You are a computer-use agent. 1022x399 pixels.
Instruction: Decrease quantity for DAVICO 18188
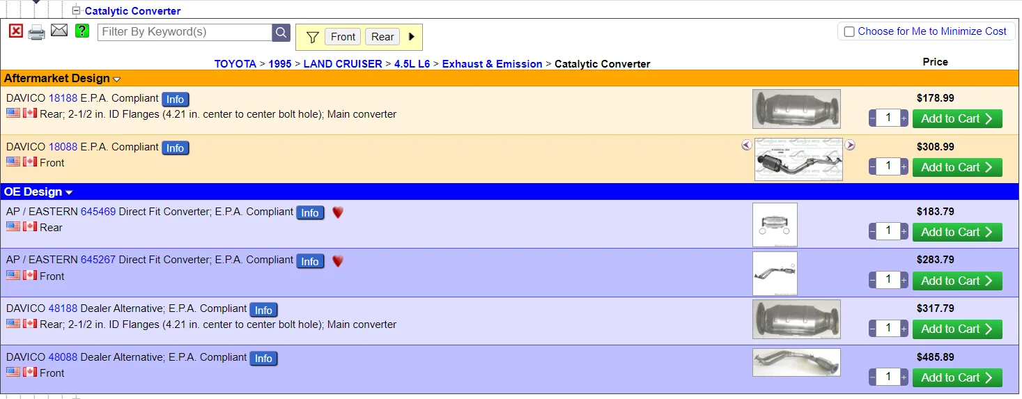873,118
